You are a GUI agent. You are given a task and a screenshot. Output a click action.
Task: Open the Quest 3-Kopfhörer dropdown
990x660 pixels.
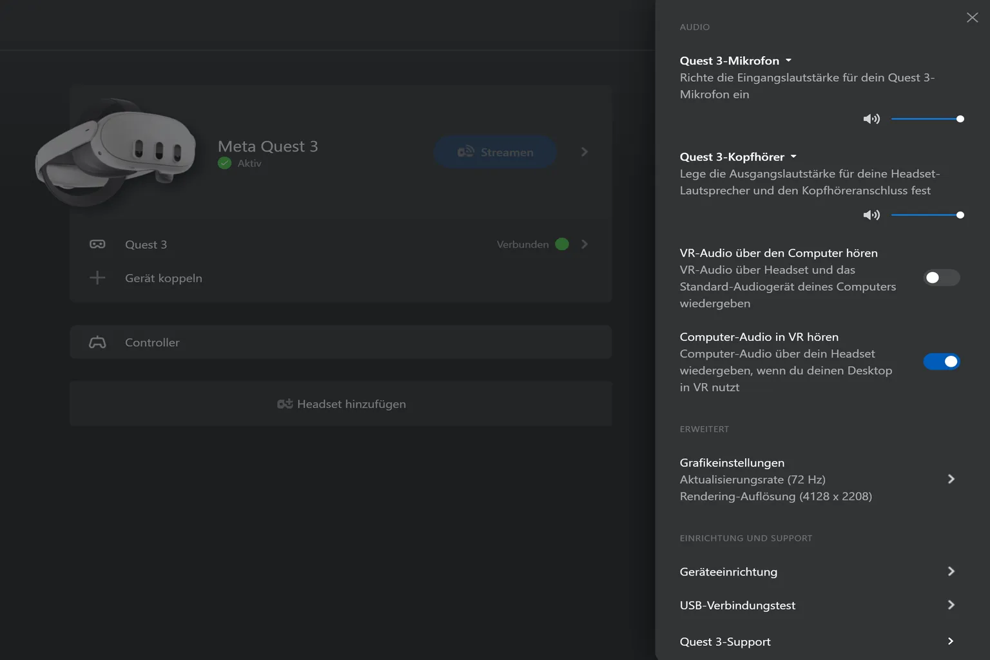tap(738, 157)
